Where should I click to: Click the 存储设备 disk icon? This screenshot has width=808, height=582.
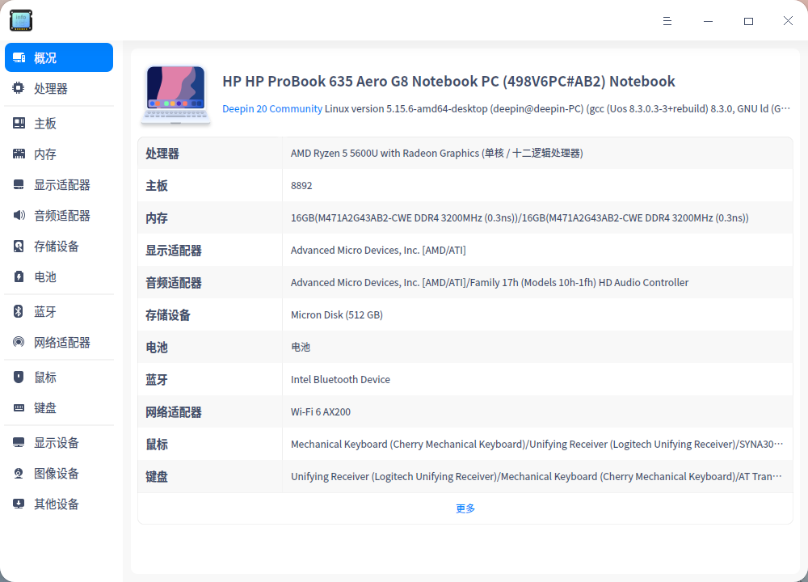point(19,246)
